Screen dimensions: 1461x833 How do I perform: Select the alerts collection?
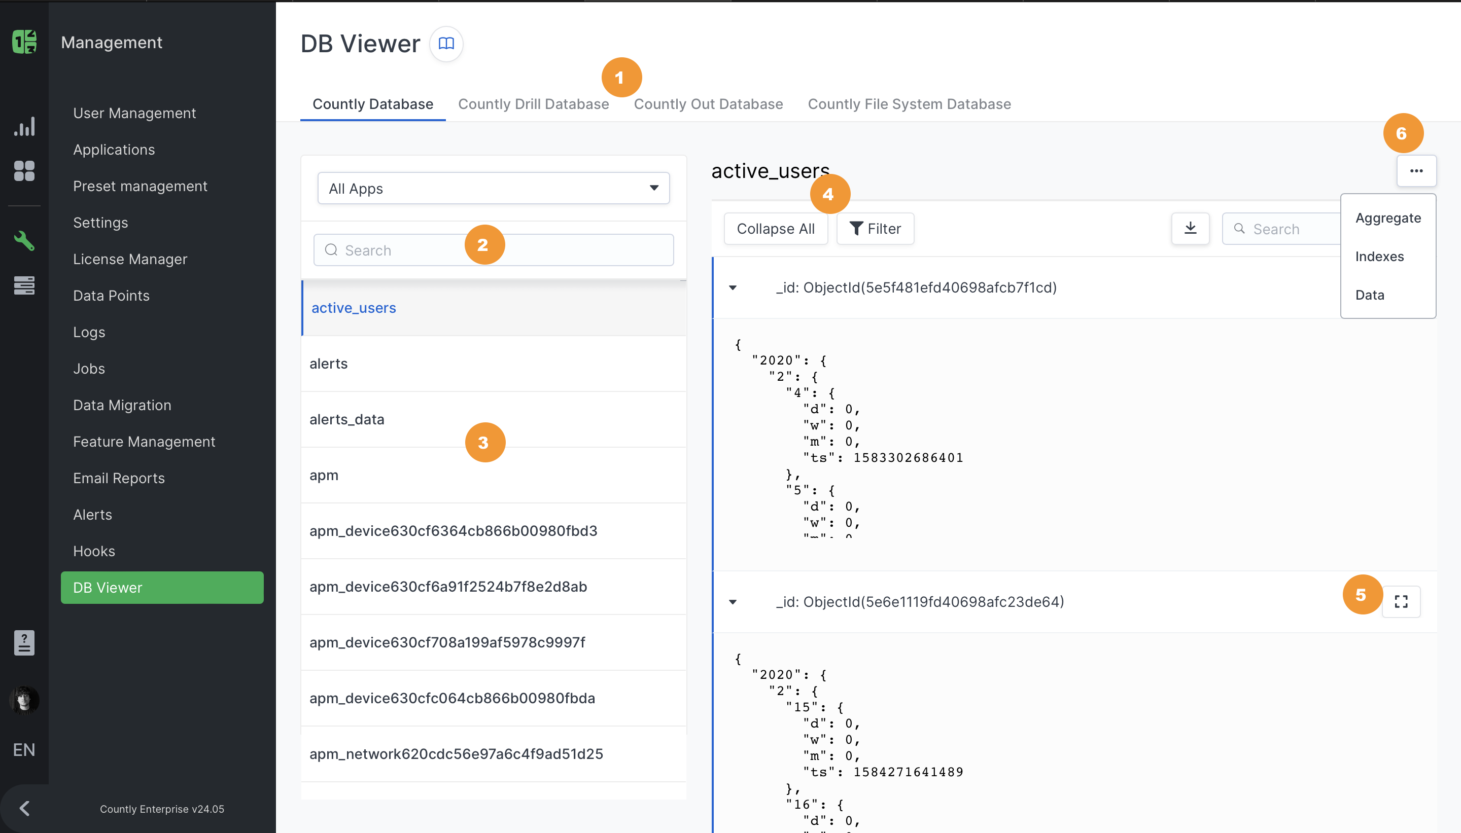point(493,364)
